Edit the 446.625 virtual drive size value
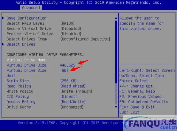177x131 pixels. 67,65
